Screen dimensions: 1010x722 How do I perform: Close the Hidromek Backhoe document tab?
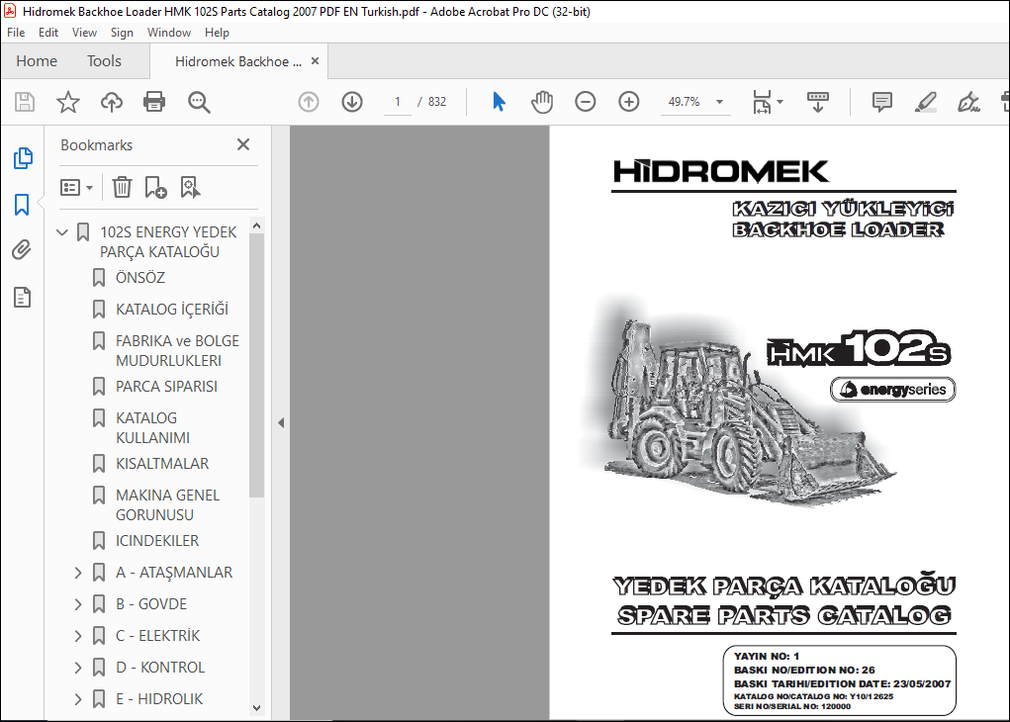[x=315, y=60]
